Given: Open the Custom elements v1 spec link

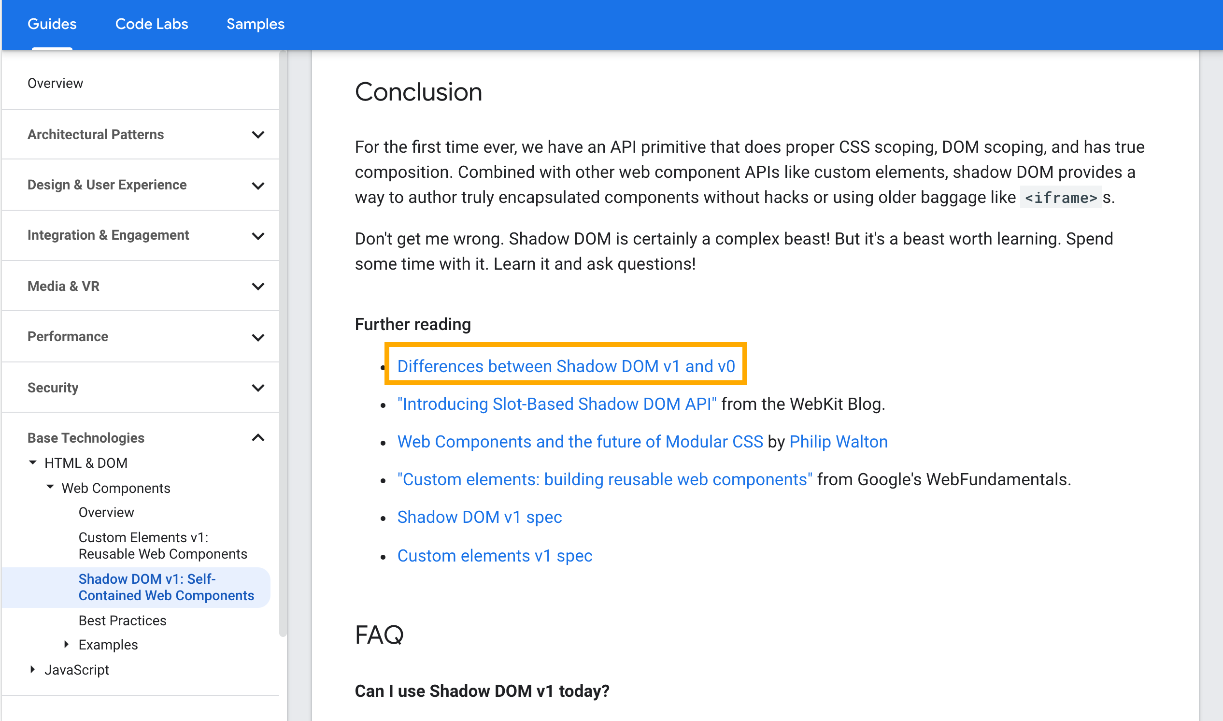Looking at the screenshot, I should 495,555.
